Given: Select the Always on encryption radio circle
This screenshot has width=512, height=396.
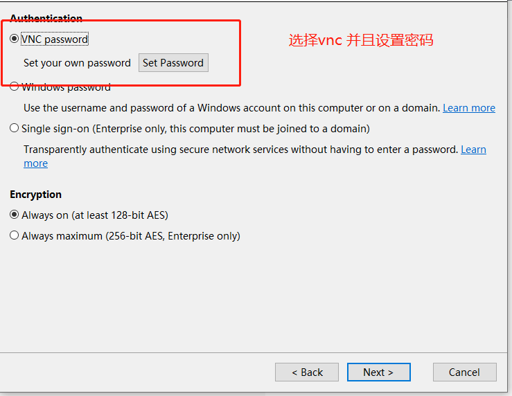Looking at the screenshot, I should click(15, 215).
